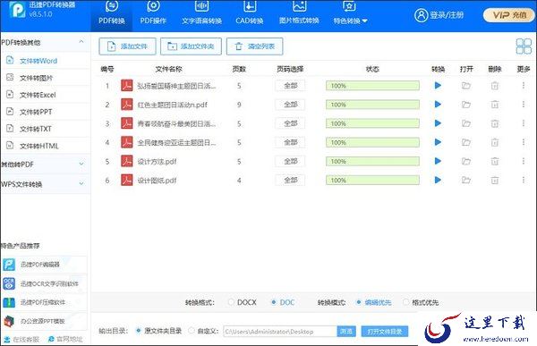Switch to grid view layout
537x346 pixels.
click(x=524, y=46)
